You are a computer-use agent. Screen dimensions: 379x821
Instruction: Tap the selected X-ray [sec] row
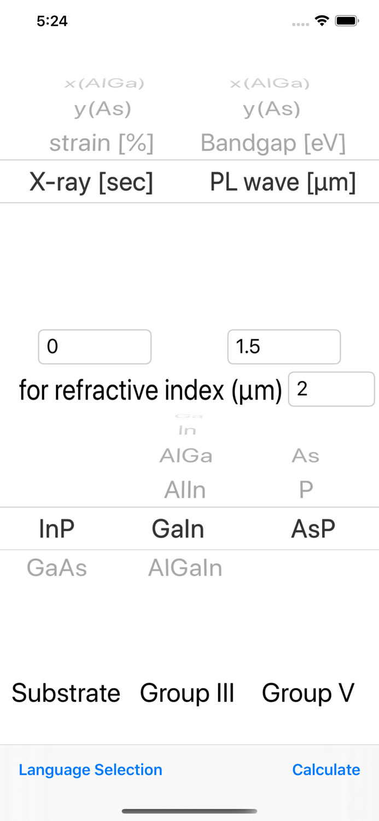pos(91,182)
